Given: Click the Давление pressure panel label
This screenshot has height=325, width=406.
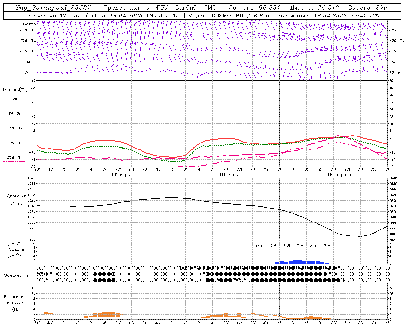Looking at the screenshot, I should tap(16, 196).
